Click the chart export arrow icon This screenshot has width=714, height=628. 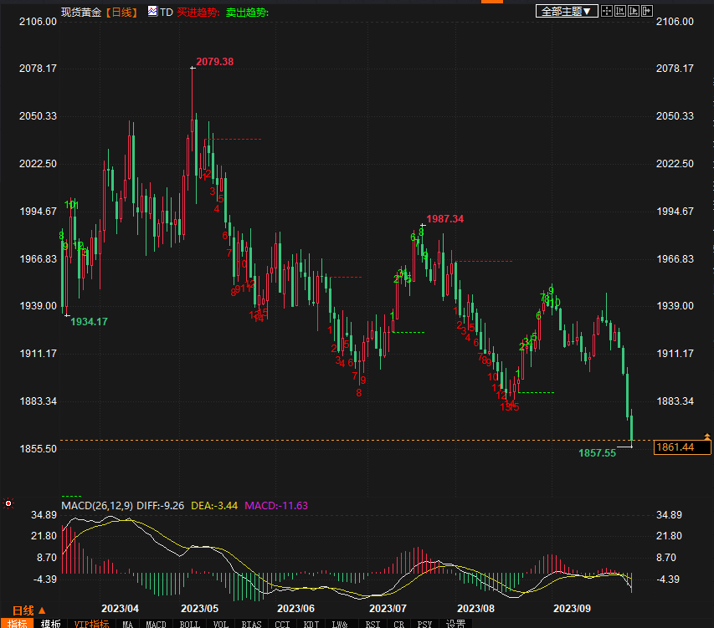(x=646, y=11)
